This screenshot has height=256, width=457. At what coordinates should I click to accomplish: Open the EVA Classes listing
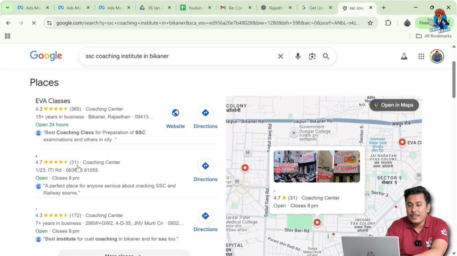53,101
